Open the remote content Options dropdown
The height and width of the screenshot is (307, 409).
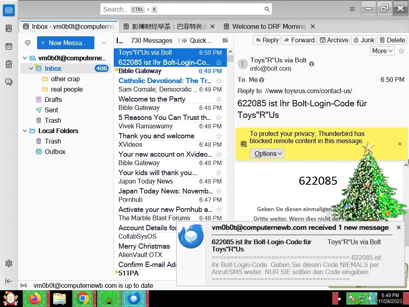click(267, 153)
